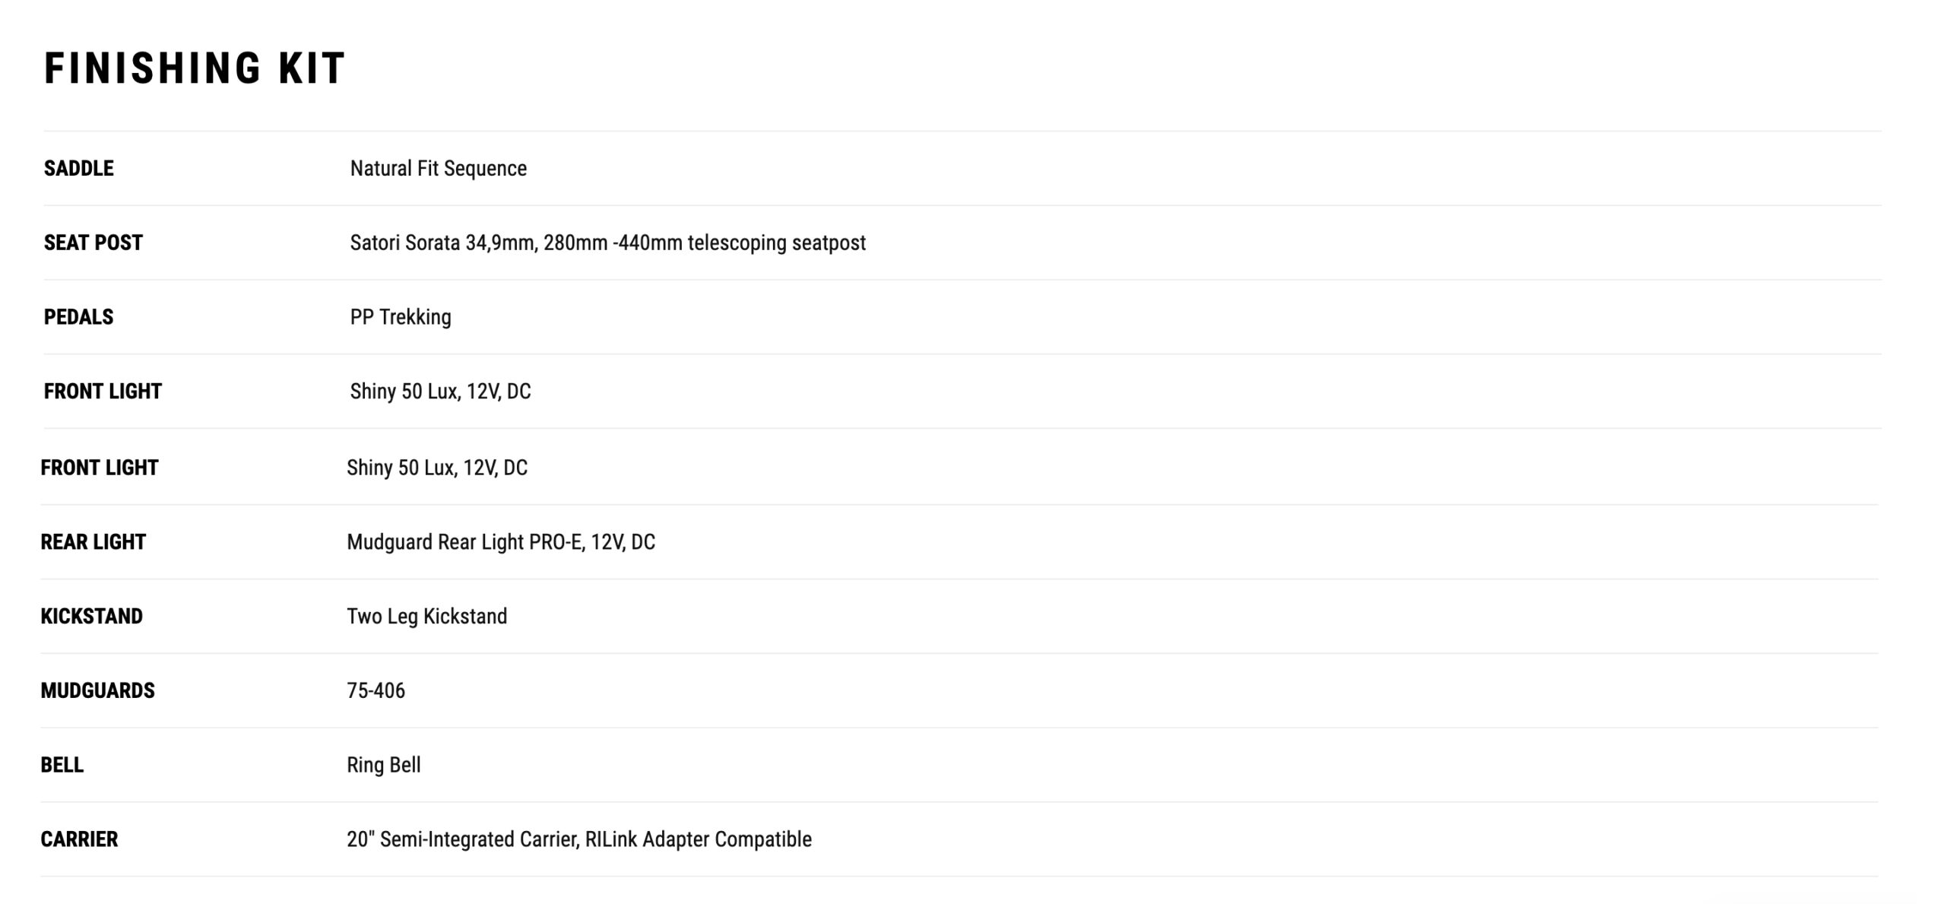Screen dimensions: 1946x904
Task: Click the FRONT LIGHT label just below PEDALS
Action: pyautogui.click(x=103, y=392)
